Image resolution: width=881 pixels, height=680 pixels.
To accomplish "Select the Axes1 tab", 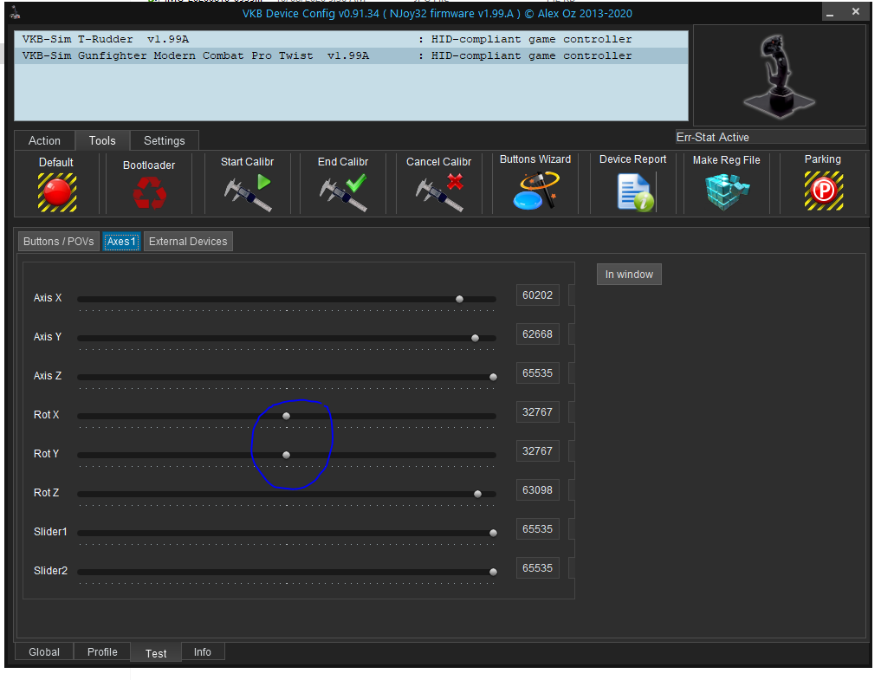I will click(x=121, y=242).
